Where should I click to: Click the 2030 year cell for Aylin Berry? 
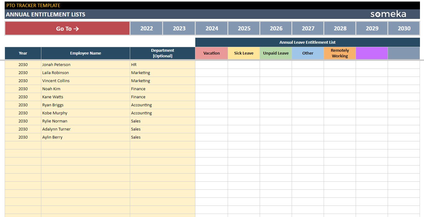pos(23,137)
